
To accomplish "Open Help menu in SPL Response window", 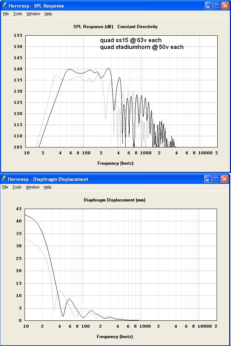I will 48,14.
